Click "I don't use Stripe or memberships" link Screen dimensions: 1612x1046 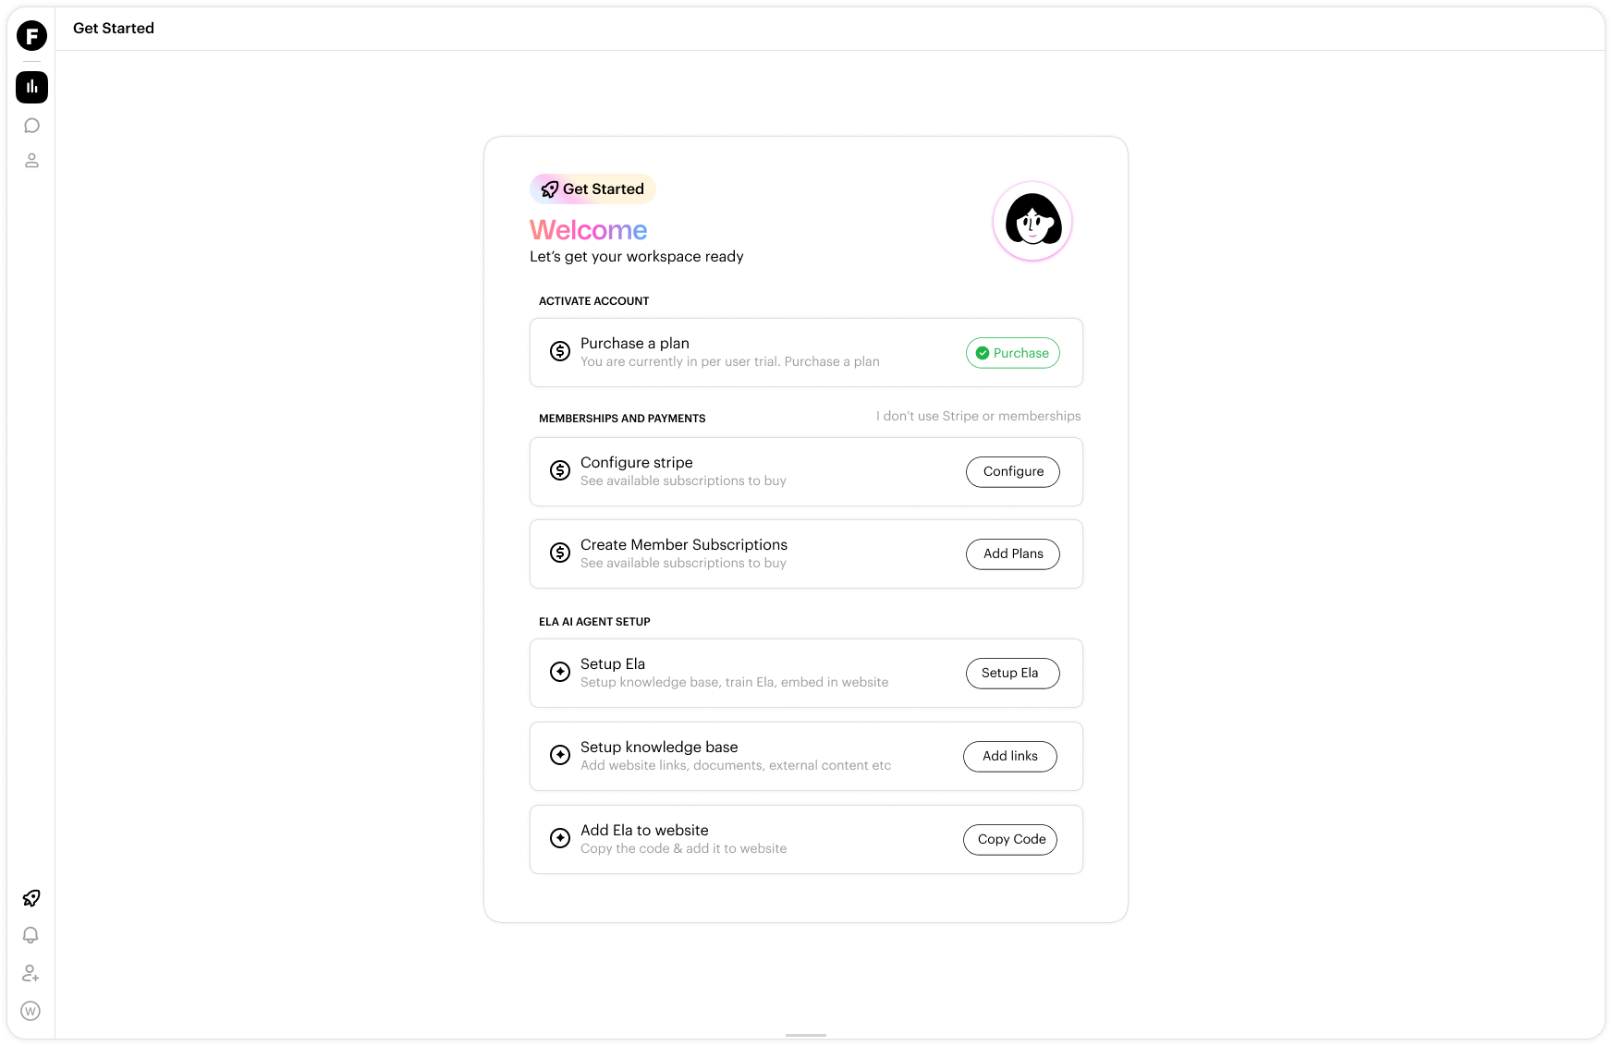coord(978,416)
